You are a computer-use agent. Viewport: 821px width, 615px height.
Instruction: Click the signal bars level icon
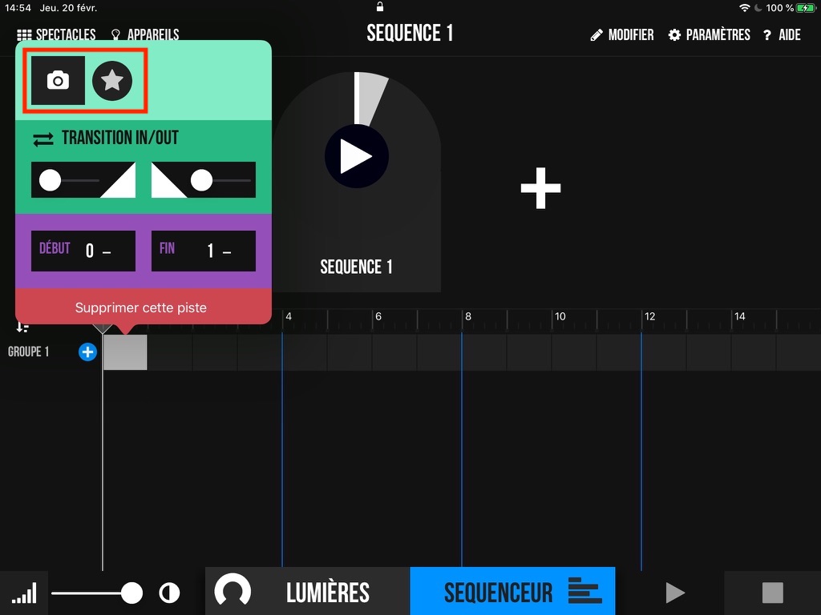24,593
